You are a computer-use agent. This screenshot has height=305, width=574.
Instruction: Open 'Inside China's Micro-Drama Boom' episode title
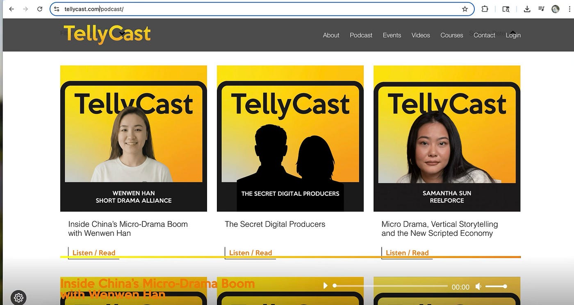tap(128, 228)
